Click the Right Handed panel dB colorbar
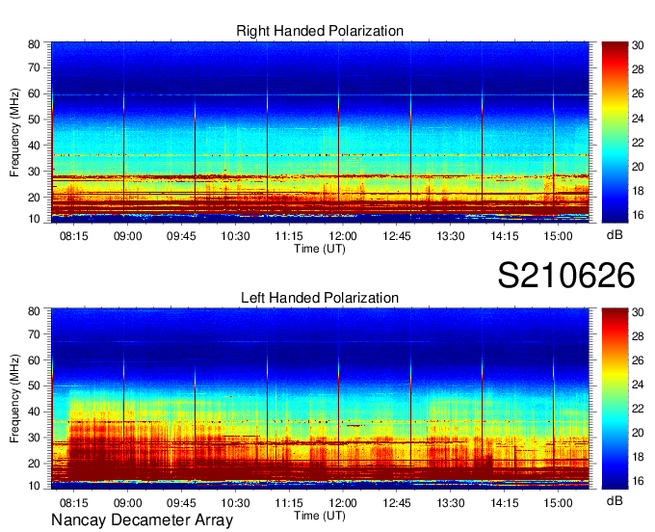 (615, 132)
